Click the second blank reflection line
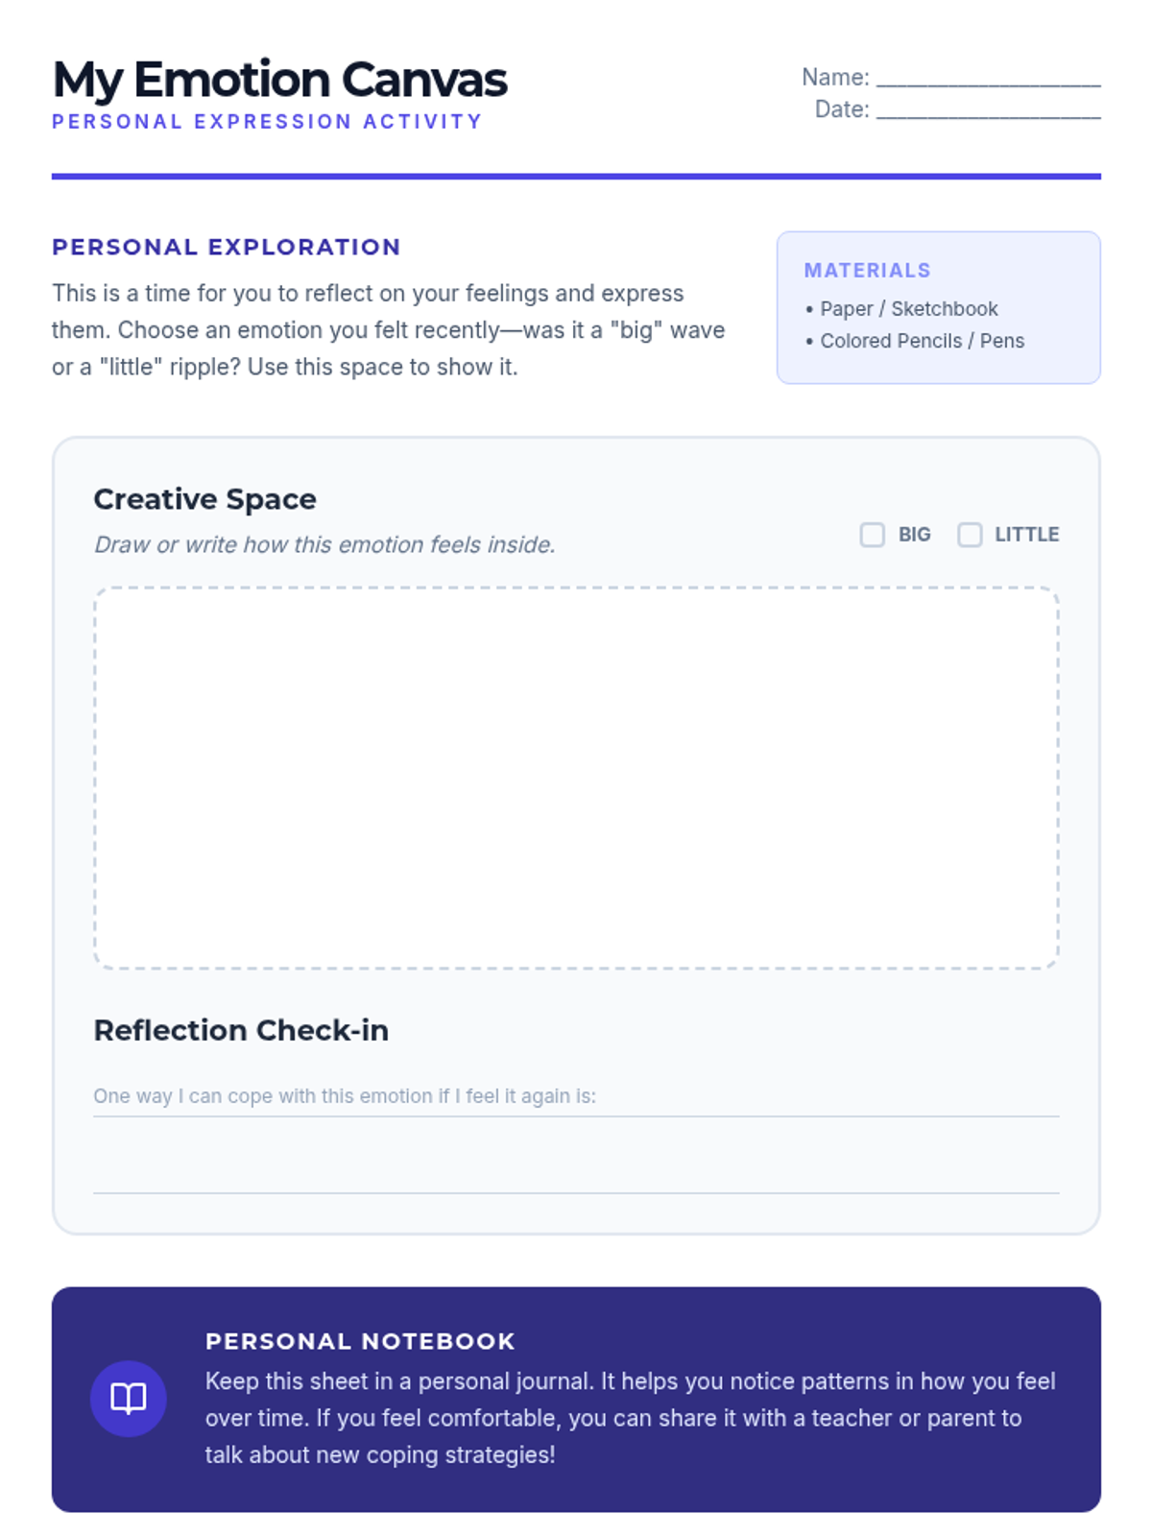The width and height of the screenshot is (1152, 1536). 576,1174
